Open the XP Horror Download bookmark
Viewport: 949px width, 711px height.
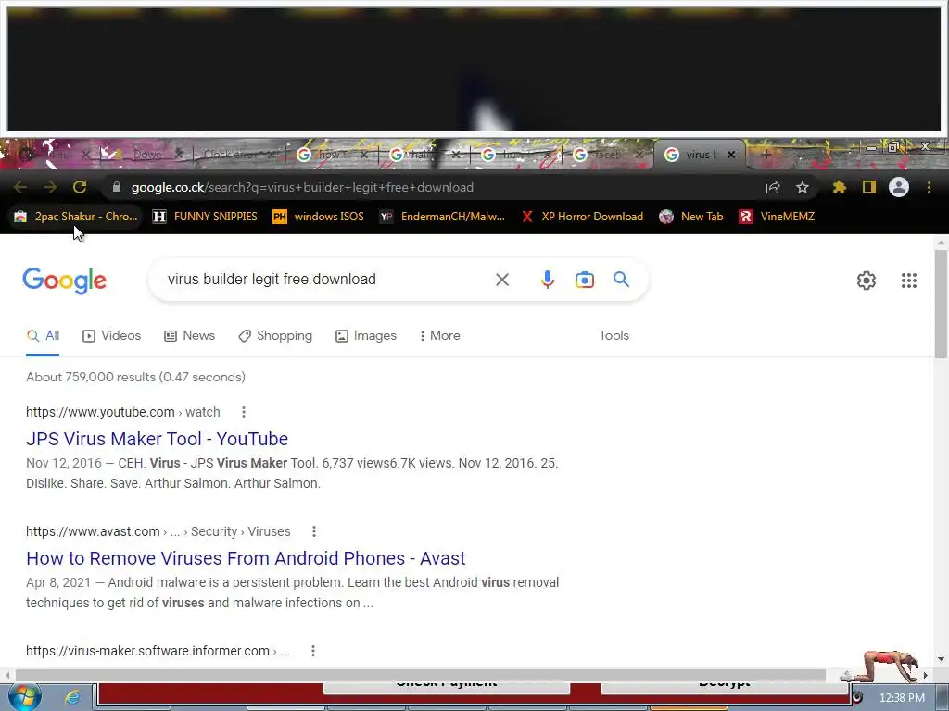tap(582, 217)
